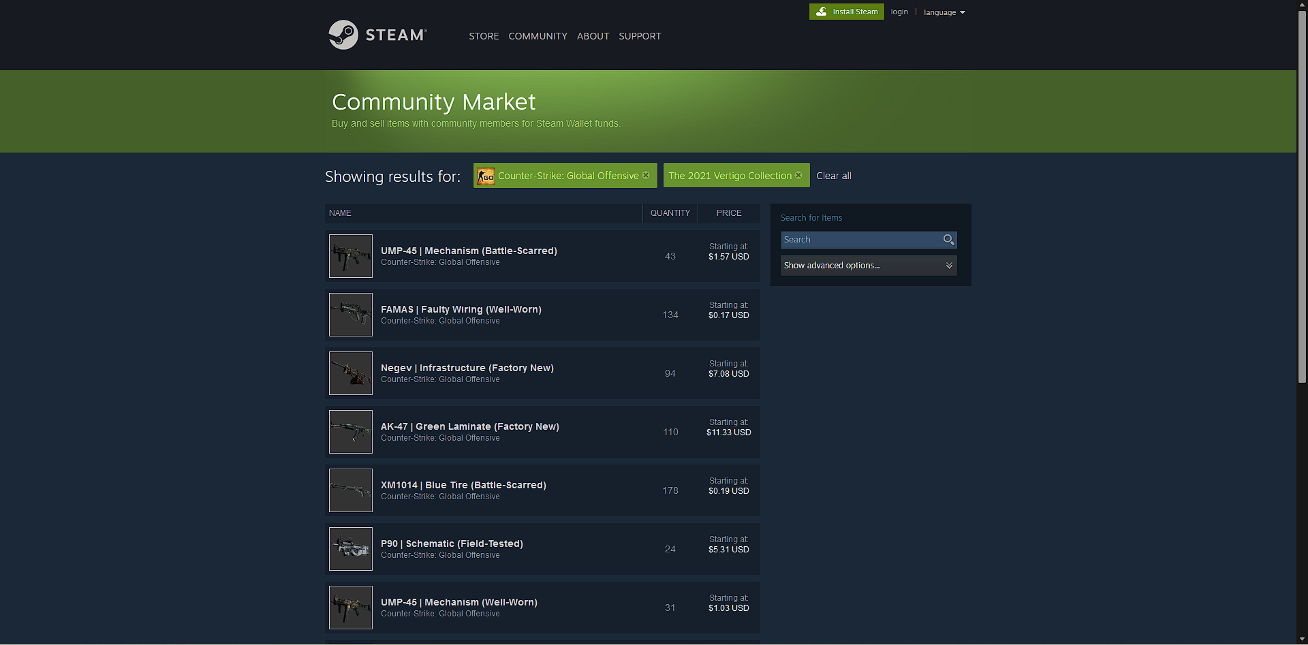Click the $5.31 USD price
1308x645 pixels.
(x=729, y=550)
